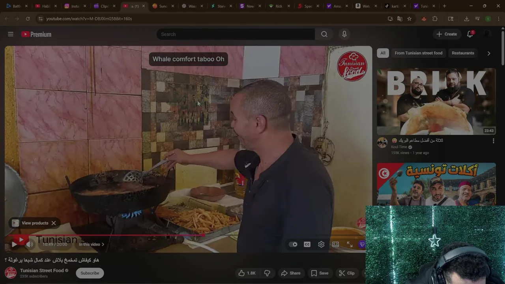
Task: Open the Tunisian Street Food channel avatar
Action: pos(10,273)
